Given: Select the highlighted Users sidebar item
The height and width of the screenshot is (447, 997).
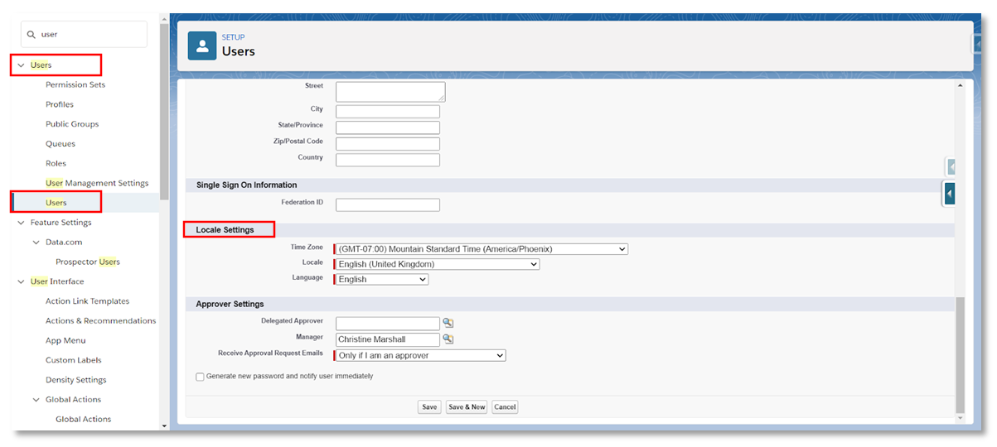Looking at the screenshot, I should tap(56, 203).
